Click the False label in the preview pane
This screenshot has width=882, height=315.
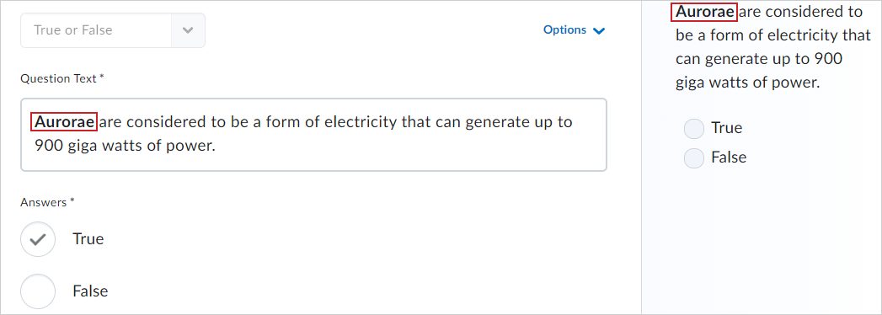729,157
